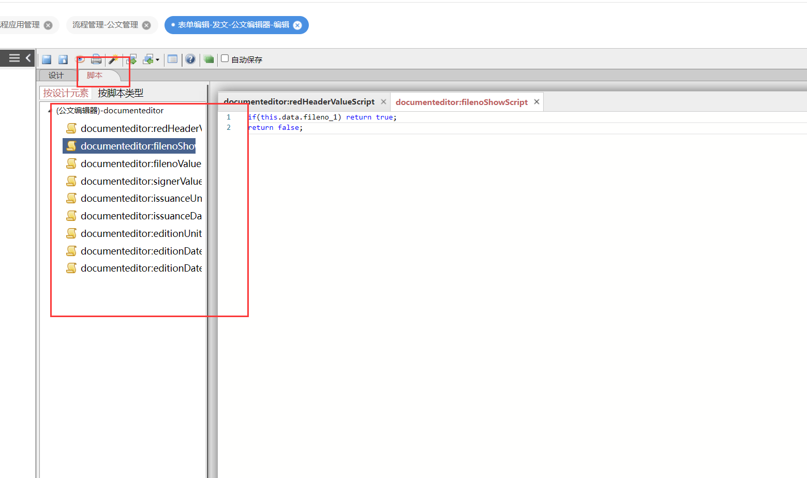Click the script icon beside documenteditor:signerValue

click(x=71, y=181)
